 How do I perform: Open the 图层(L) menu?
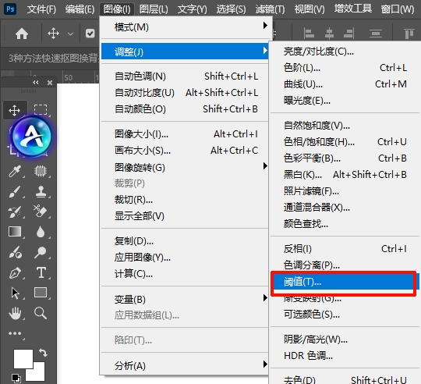[154, 9]
